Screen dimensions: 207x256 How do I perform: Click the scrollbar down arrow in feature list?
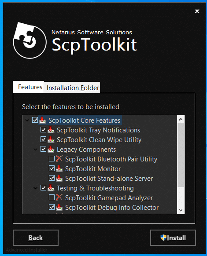coord(181,210)
